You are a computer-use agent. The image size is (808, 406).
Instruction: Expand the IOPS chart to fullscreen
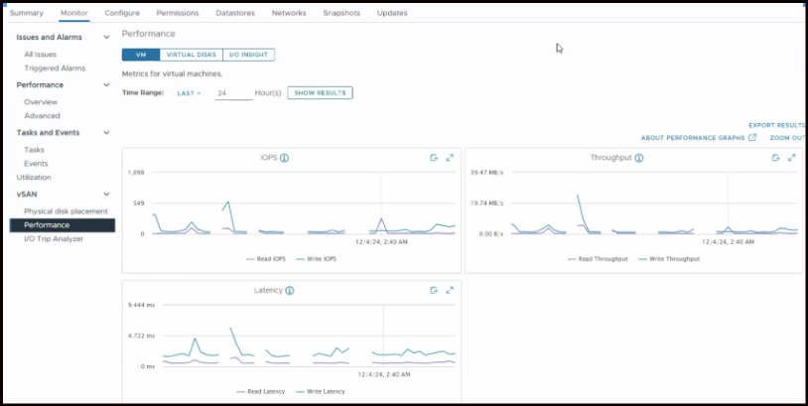pos(450,158)
